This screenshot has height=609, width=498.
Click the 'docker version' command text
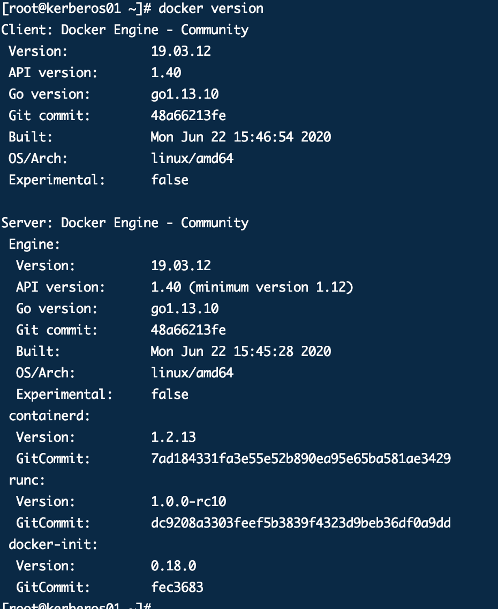click(211, 9)
